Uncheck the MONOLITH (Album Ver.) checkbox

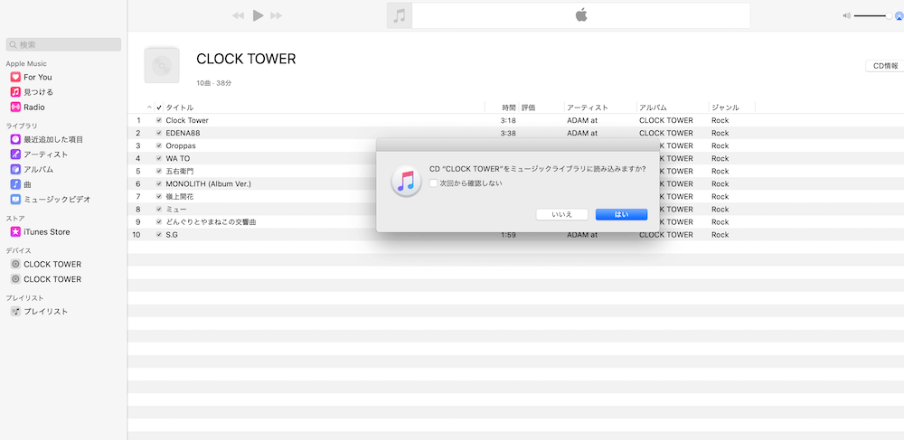click(x=159, y=183)
